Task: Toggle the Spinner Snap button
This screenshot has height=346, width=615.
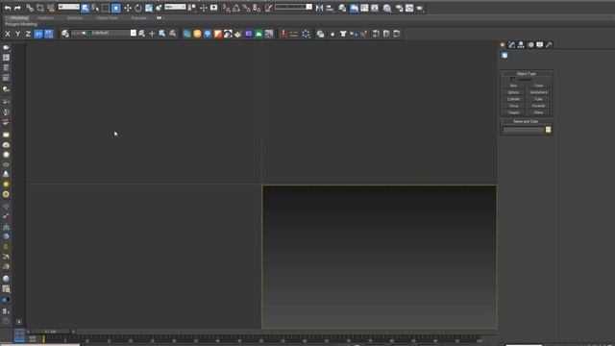Action: coord(257,8)
